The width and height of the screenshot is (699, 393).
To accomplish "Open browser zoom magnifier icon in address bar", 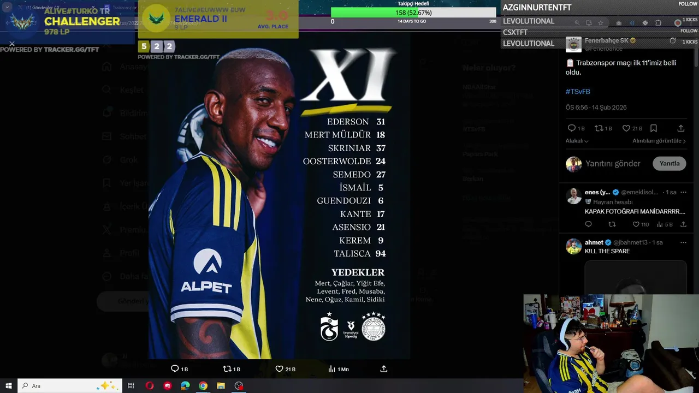I will (x=577, y=23).
